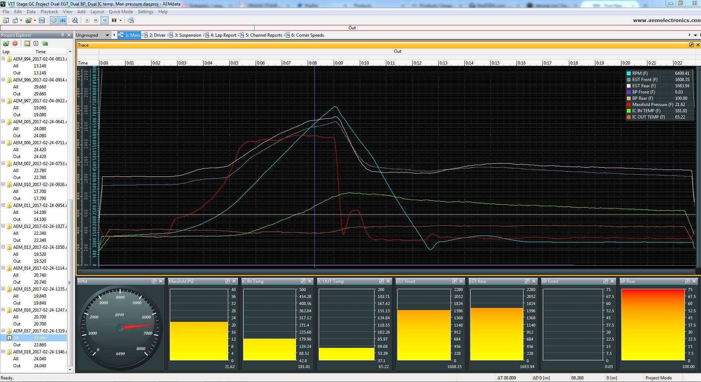Image resolution: width=701 pixels, height=382 pixels.
Task: Click the new project toolbar icon
Action: coord(6,21)
